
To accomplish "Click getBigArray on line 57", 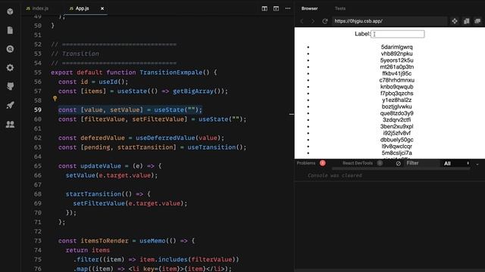I will (193, 91).
